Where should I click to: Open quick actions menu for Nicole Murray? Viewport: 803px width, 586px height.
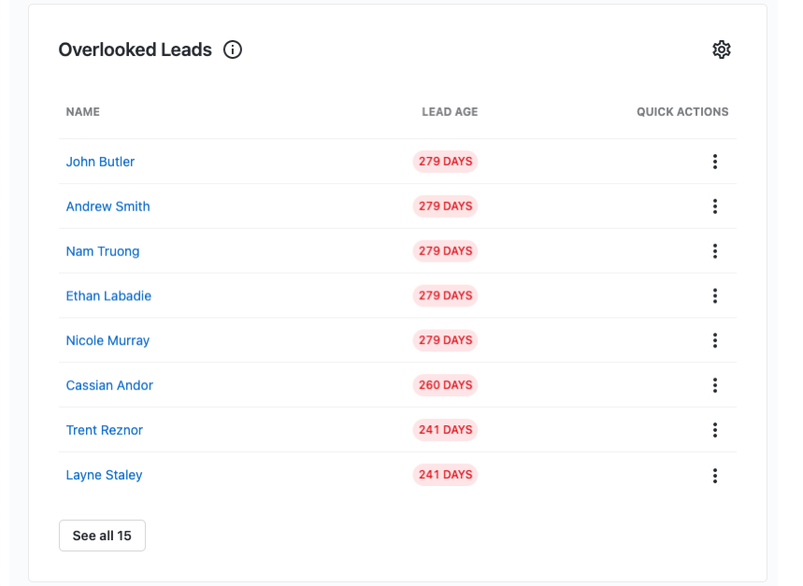[714, 341]
